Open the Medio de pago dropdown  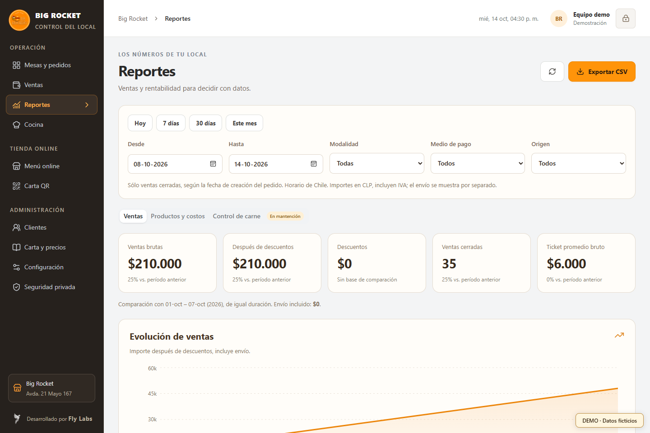(478, 163)
